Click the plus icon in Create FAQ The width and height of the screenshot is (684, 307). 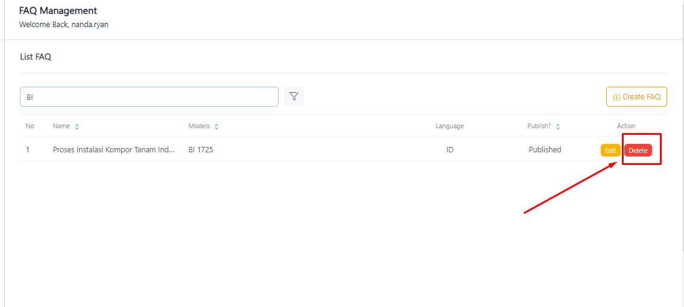click(x=616, y=97)
